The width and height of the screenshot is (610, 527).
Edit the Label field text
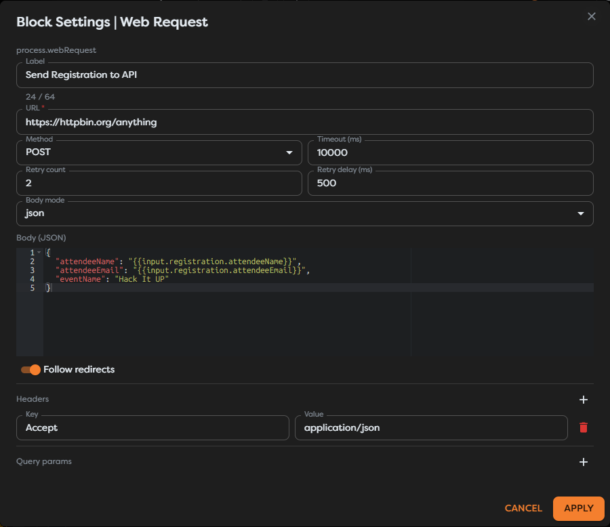point(304,75)
